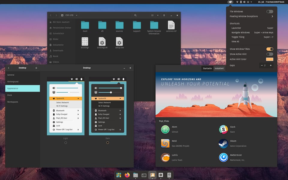This screenshot has height=180, width=288.
Task: Open the sources folder
Action: 119,25
